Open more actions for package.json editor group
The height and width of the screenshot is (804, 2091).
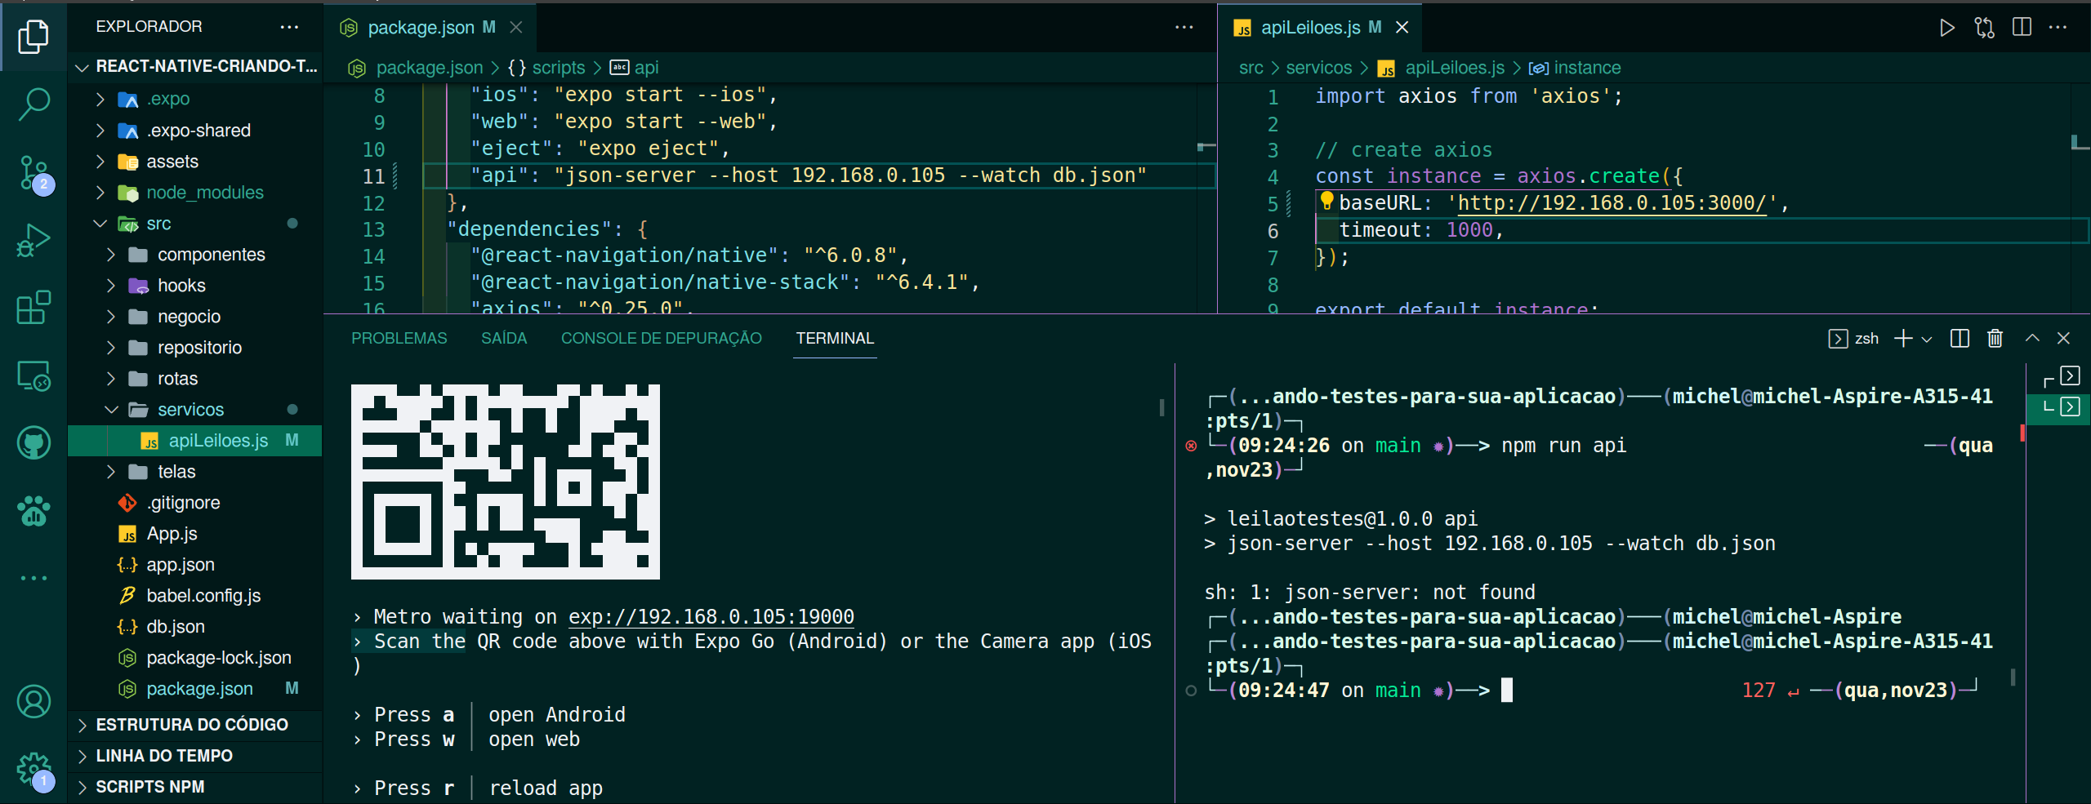(x=1184, y=28)
